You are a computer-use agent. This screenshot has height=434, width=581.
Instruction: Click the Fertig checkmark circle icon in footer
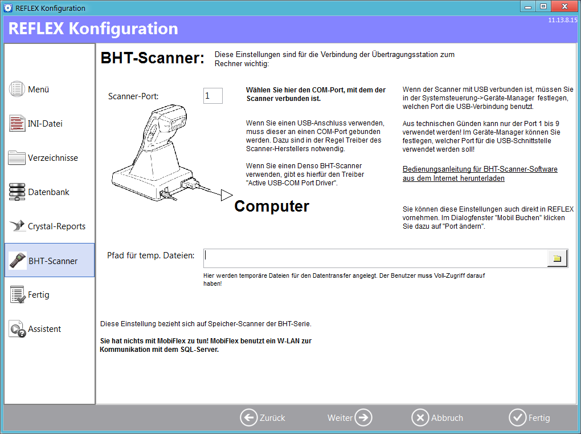coord(518,417)
